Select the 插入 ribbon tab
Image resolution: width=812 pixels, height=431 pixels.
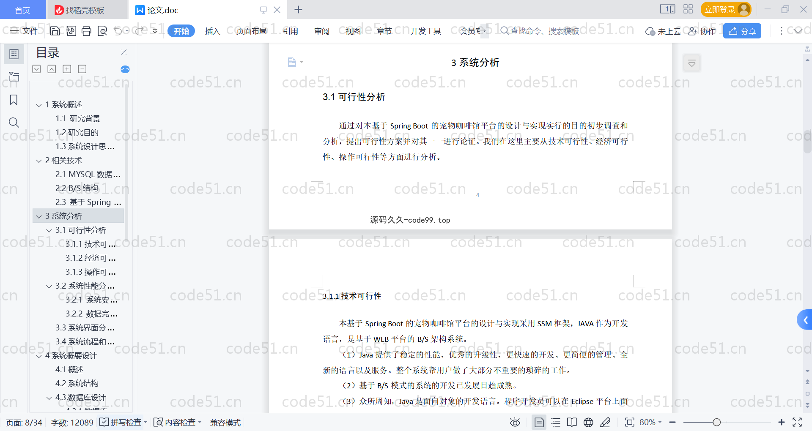(x=212, y=31)
